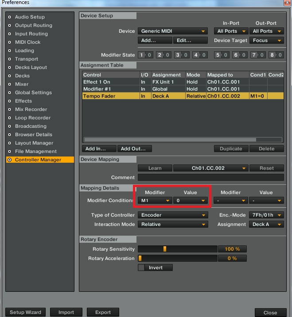Click the Edit... device button
This screenshot has width=292, height=317.
coord(191,40)
